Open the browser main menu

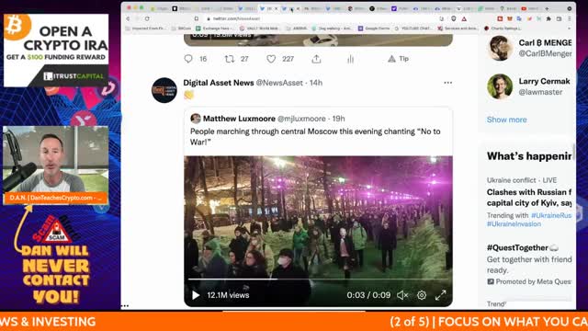(x=570, y=18)
